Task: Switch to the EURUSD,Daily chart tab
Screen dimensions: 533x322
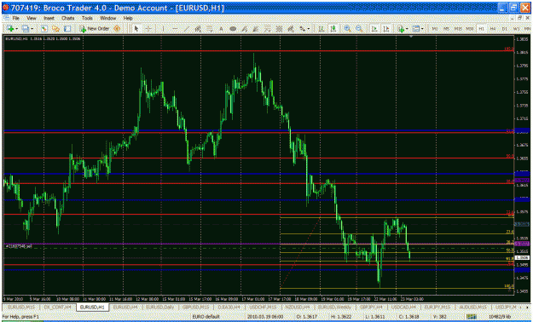Action: point(159,307)
